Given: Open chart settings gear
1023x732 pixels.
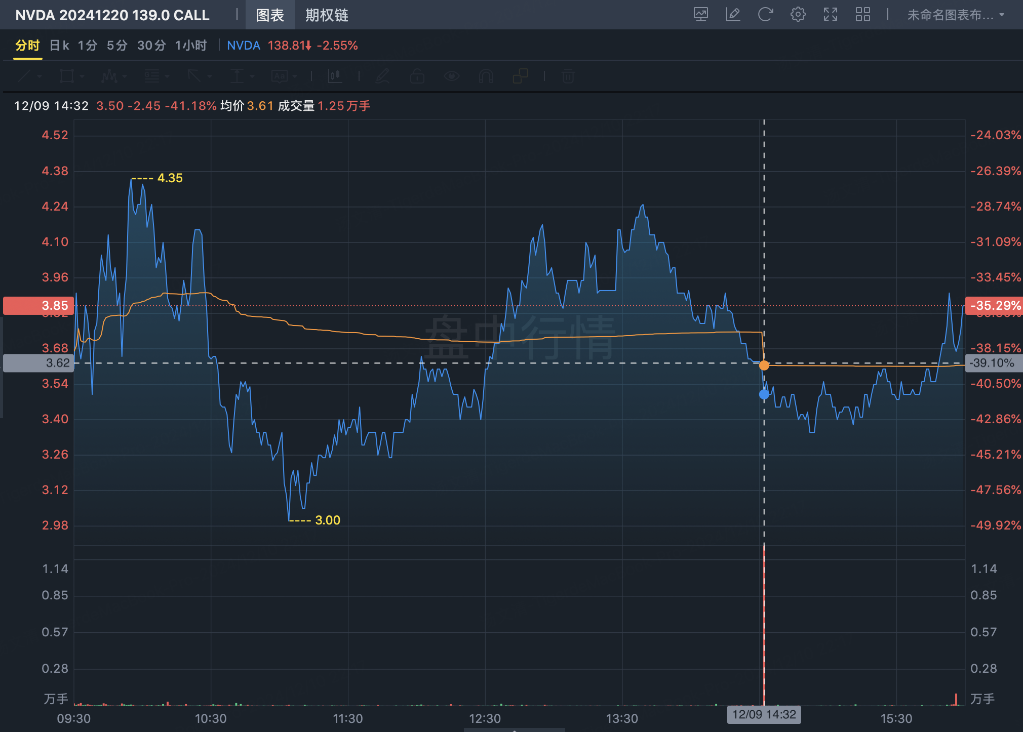Looking at the screenshot, I should [x=798, y=15].
